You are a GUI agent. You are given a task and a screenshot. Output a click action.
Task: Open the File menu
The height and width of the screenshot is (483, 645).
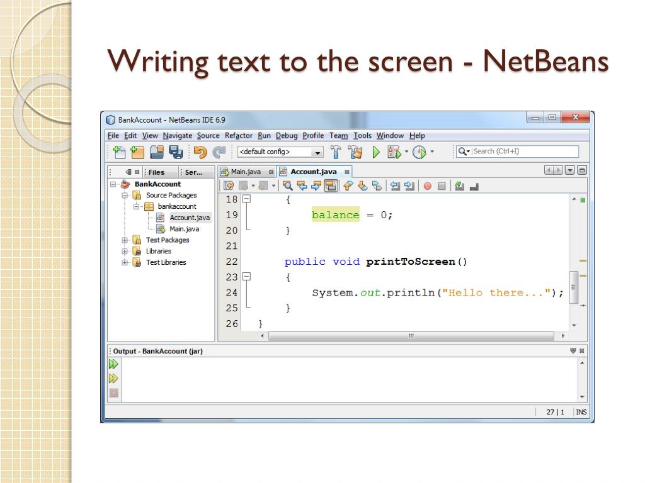point(113,136)
